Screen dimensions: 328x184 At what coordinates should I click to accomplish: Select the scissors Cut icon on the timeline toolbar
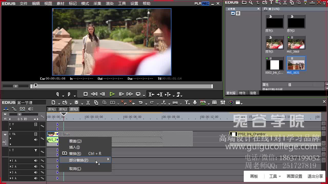(x=87, y=102)
